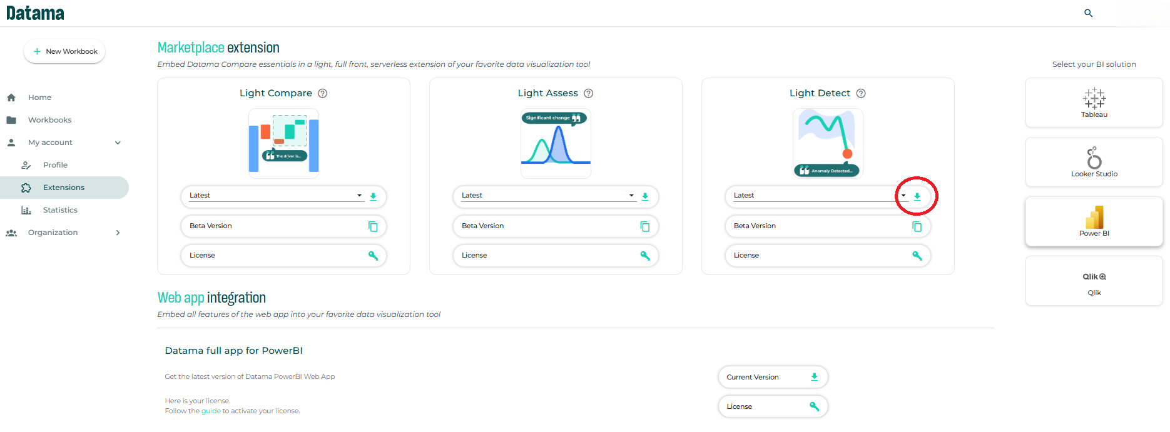Click the full app License key icon
Viewport: 1170px width, 432px height.
tap(815, 406)
